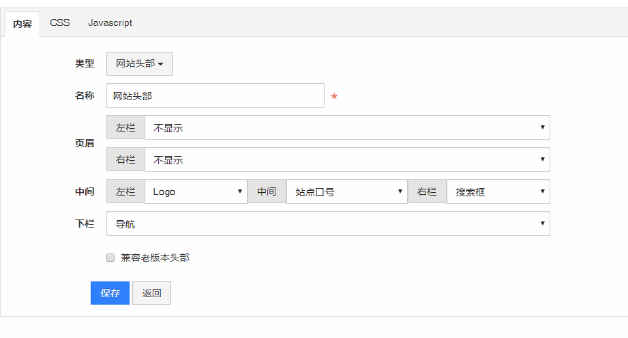628x338 pixels.
Task: Open the 类型 网站头部 dropdown button
Action: coord(139,63)
